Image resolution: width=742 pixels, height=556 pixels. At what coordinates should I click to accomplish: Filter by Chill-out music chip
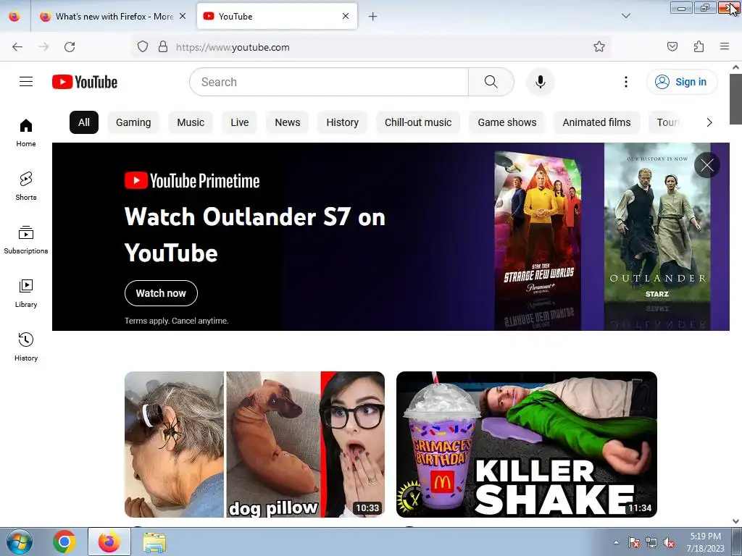(x=418, y=122)
